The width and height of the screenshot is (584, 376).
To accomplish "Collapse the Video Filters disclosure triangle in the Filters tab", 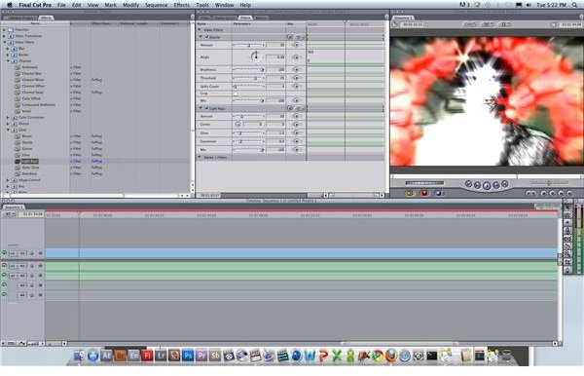I will point(200,30).
